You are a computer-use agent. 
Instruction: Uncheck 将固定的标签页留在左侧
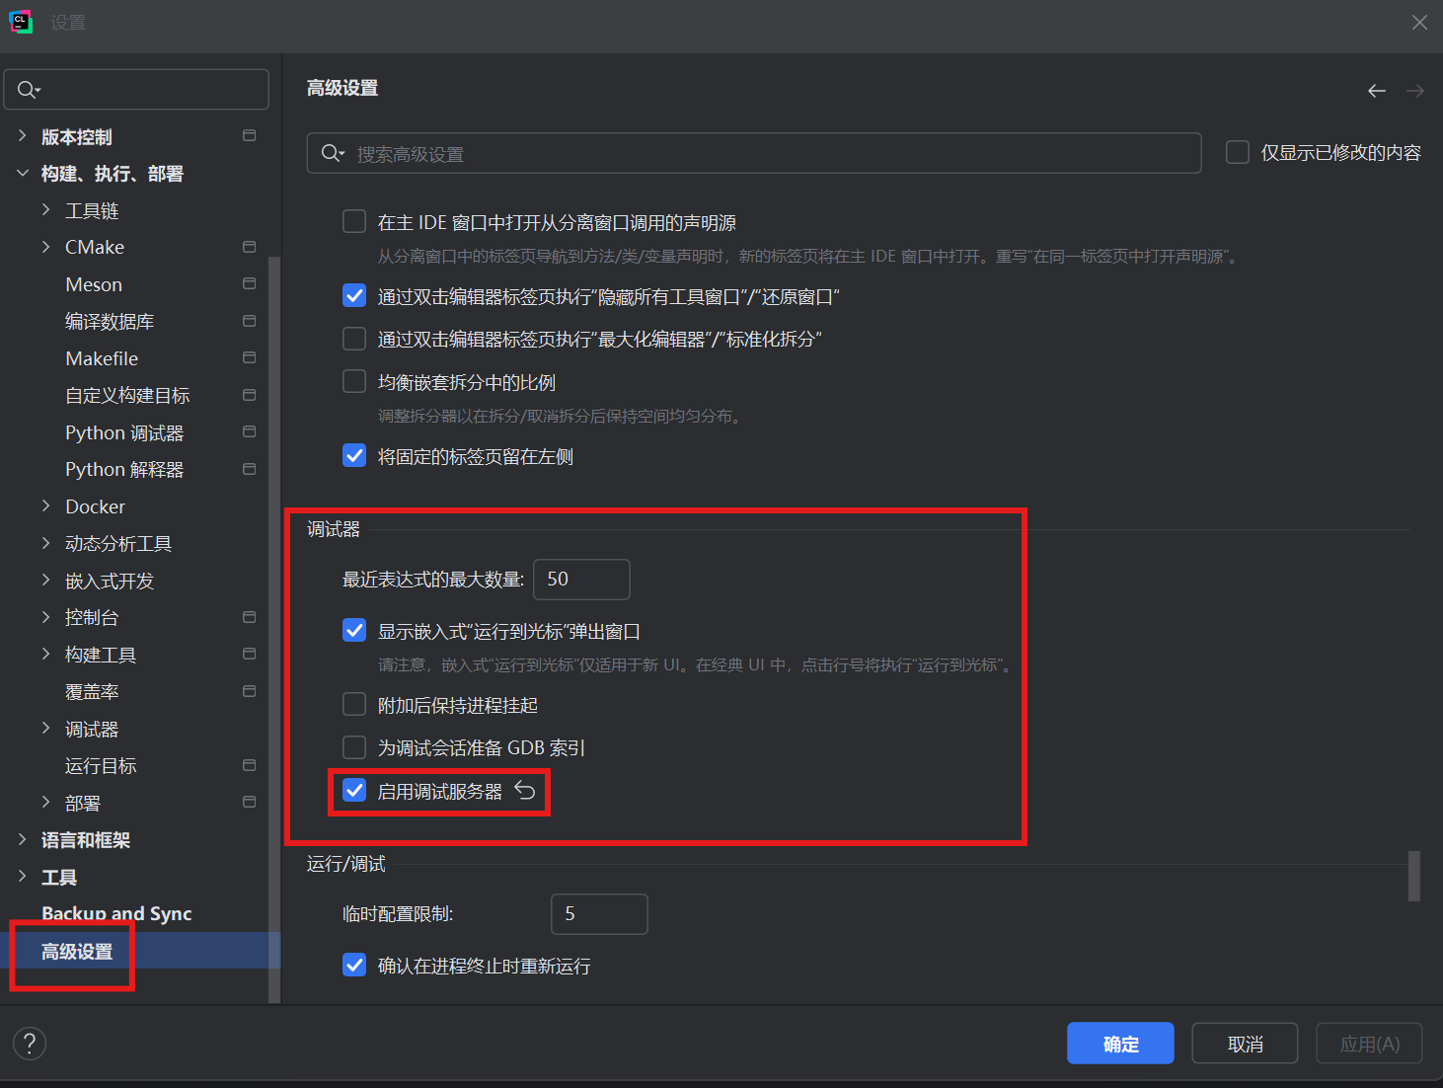[354, 455]
